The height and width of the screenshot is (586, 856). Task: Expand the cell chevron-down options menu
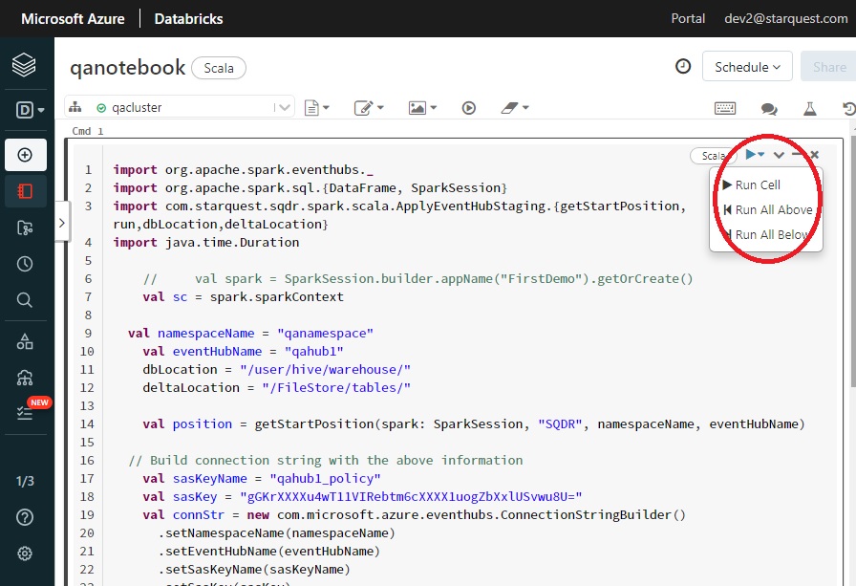(779, 155)
